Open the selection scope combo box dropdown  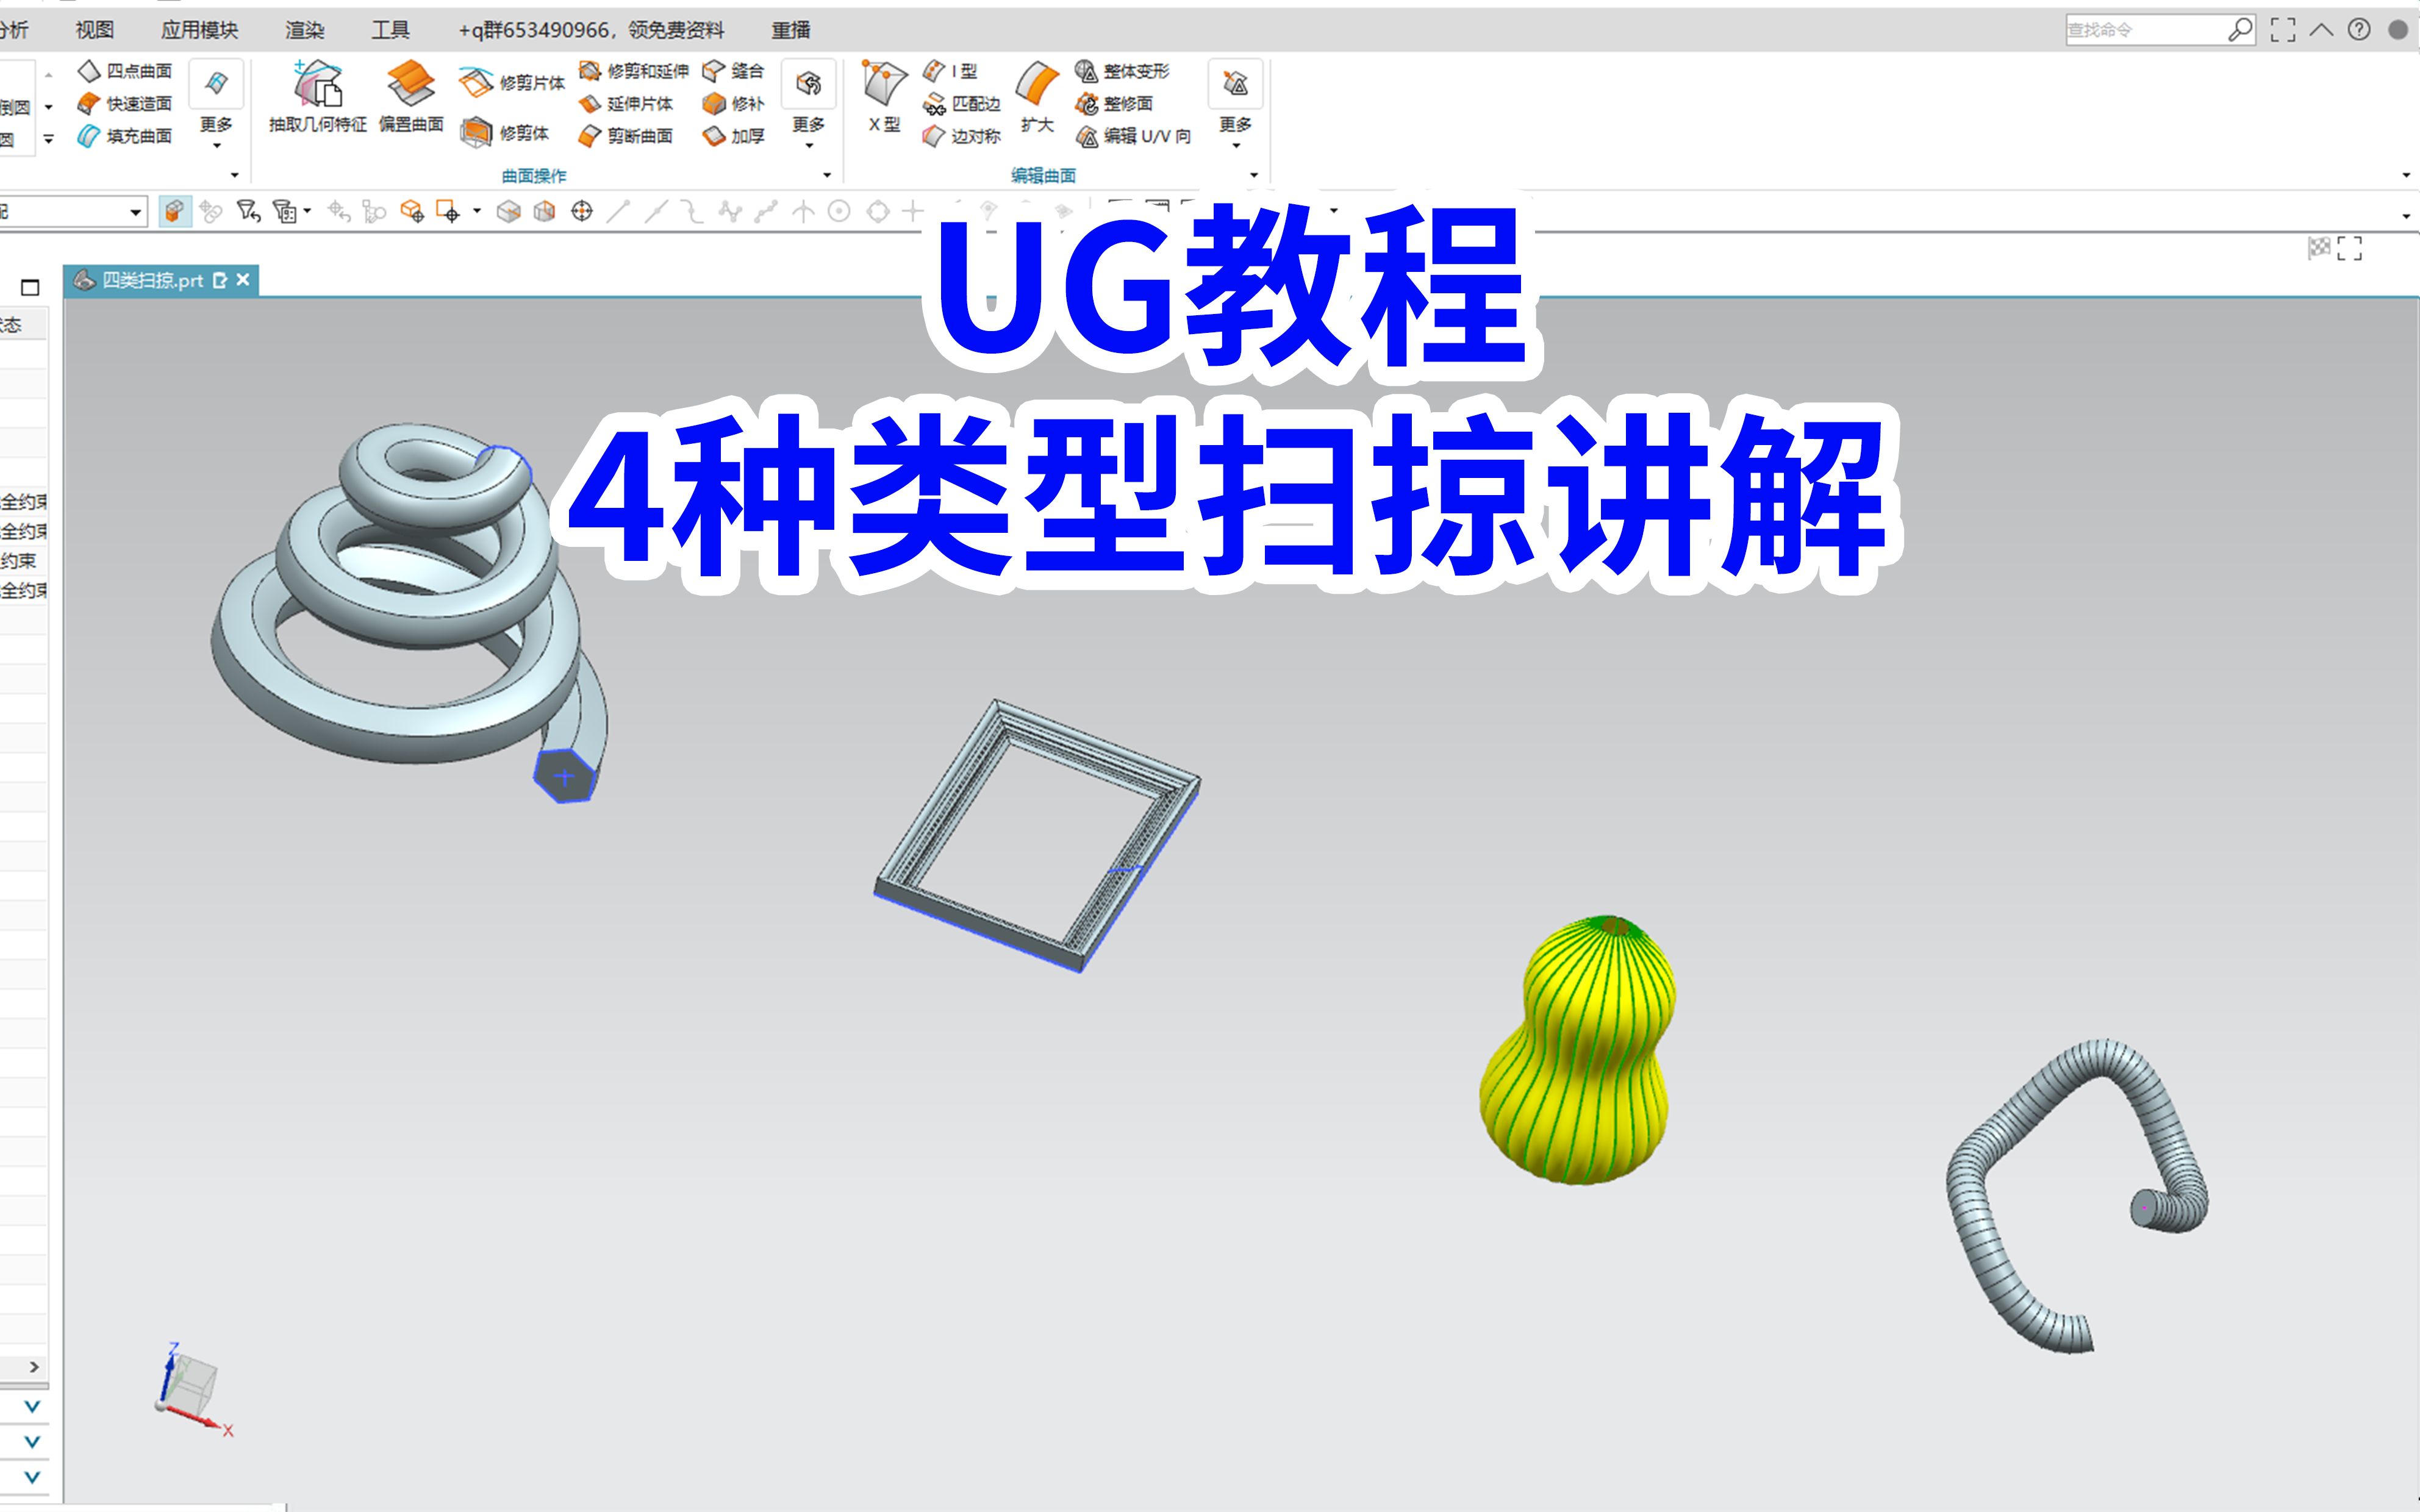(135, 212)
